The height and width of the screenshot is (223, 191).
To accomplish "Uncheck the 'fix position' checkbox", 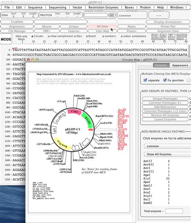I will (165, 80).
